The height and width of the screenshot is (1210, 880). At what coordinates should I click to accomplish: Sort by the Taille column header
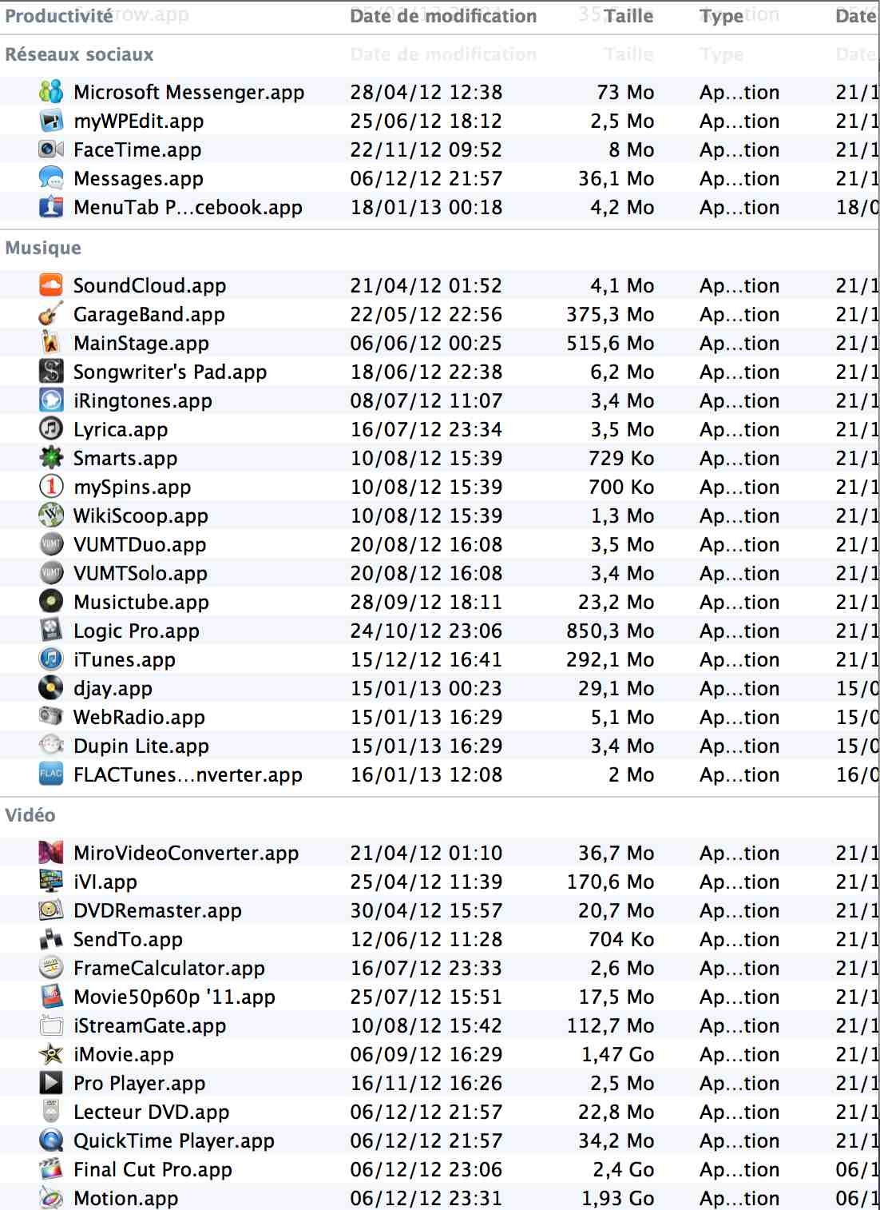[x=628, y=16]
